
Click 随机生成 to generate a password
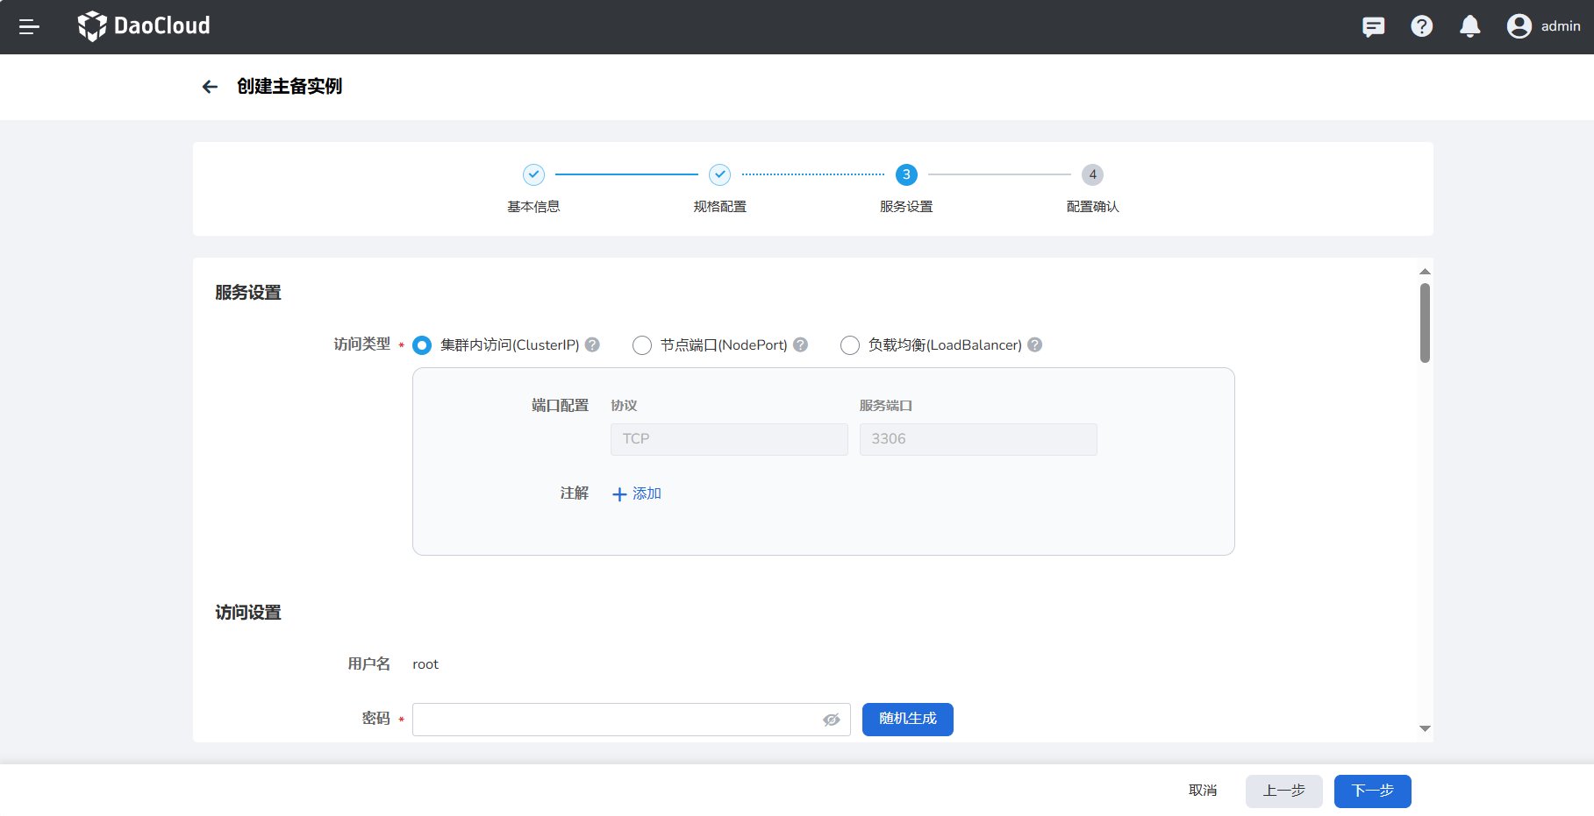[x=907, y=720]
